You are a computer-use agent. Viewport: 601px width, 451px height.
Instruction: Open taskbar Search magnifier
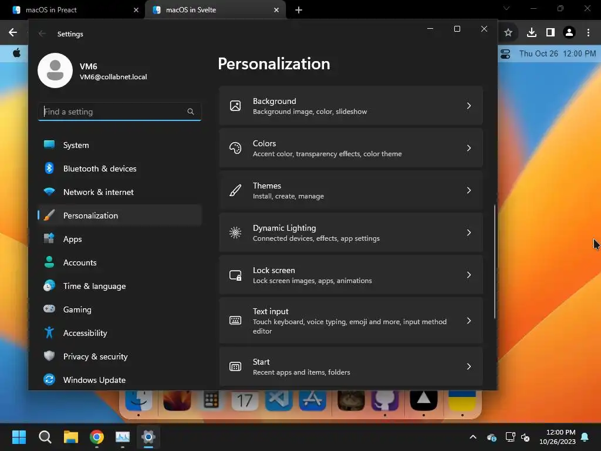(45, 437)
